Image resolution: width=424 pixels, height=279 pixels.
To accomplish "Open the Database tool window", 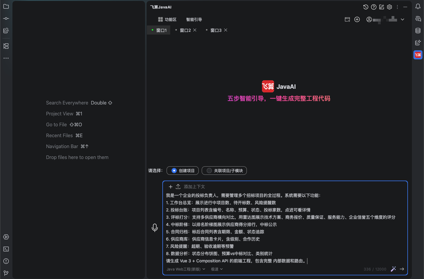I will coord(418,30).
